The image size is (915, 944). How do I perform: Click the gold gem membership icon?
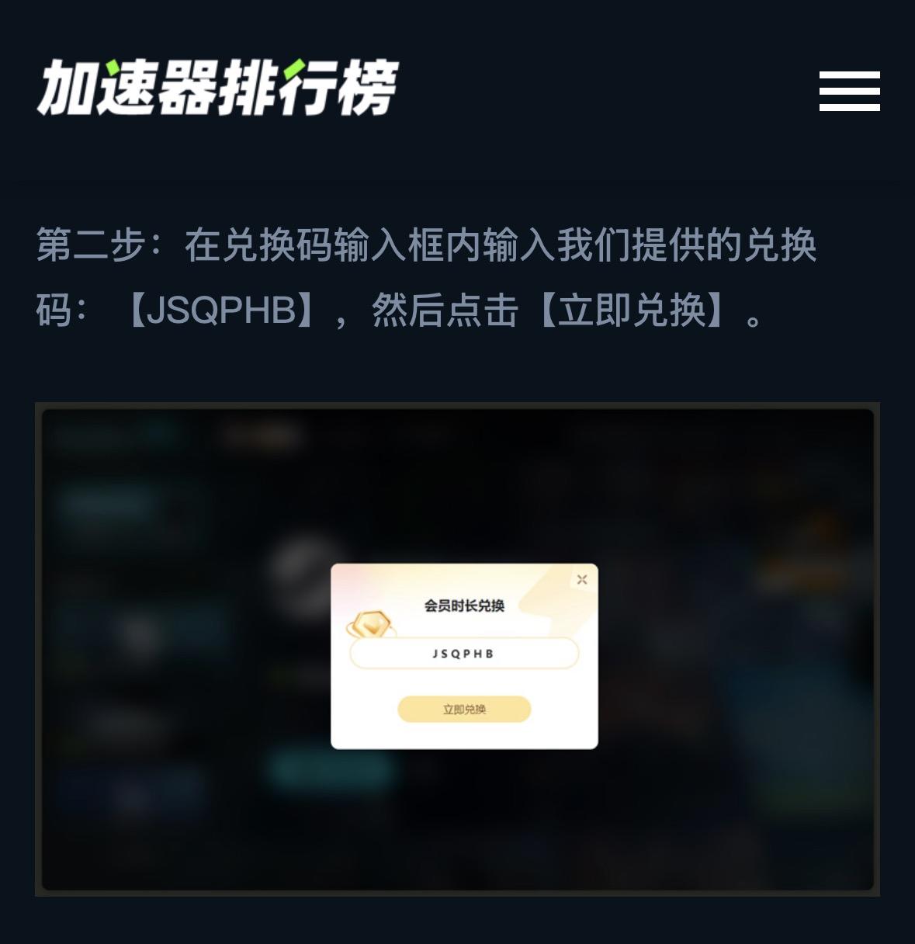tap(371, 623)
